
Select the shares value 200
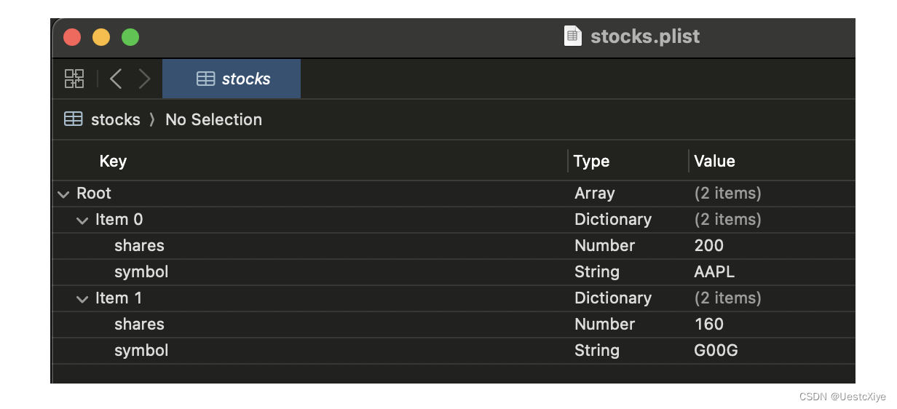708,245
